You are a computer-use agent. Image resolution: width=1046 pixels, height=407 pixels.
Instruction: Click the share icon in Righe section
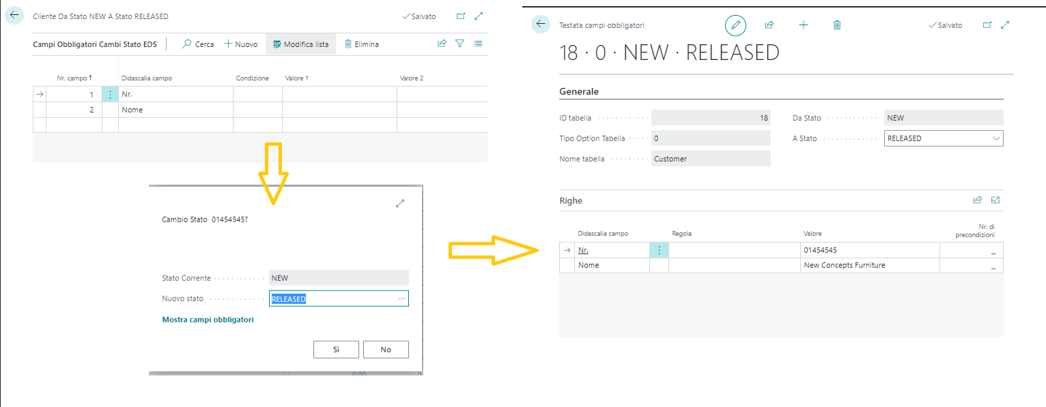977,200
